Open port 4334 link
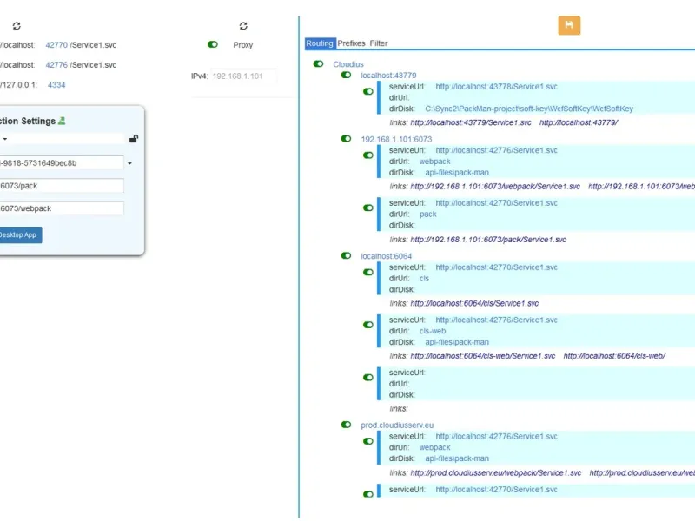 56,84
